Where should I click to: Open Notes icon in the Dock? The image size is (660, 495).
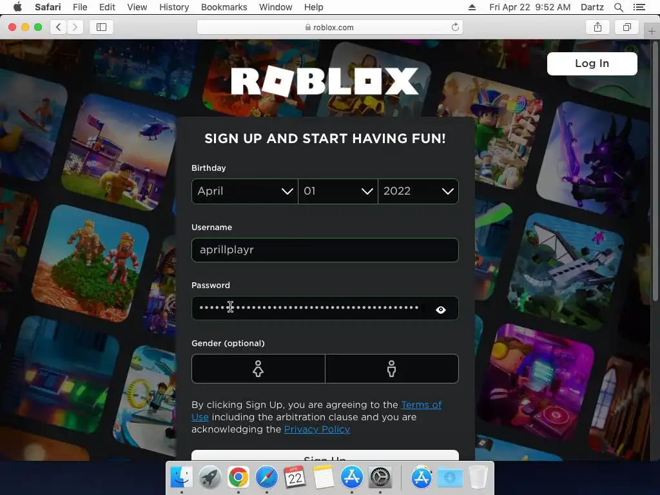click(x=324, y=477)
